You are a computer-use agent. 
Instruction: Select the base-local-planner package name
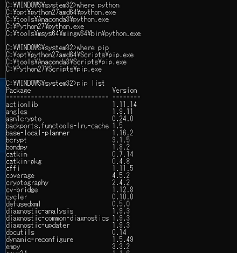pyautogui.click(x=38, y=133)
